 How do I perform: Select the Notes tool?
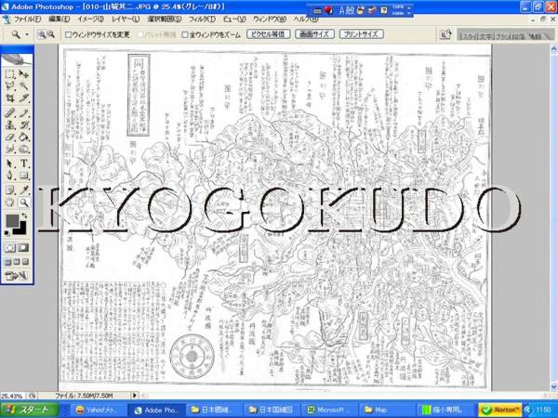pyautogui.click(x=10, y=190)
